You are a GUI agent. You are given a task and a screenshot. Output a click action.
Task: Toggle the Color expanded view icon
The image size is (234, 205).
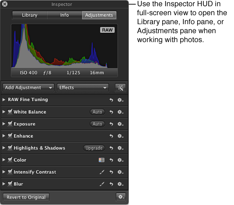(101, 160)
